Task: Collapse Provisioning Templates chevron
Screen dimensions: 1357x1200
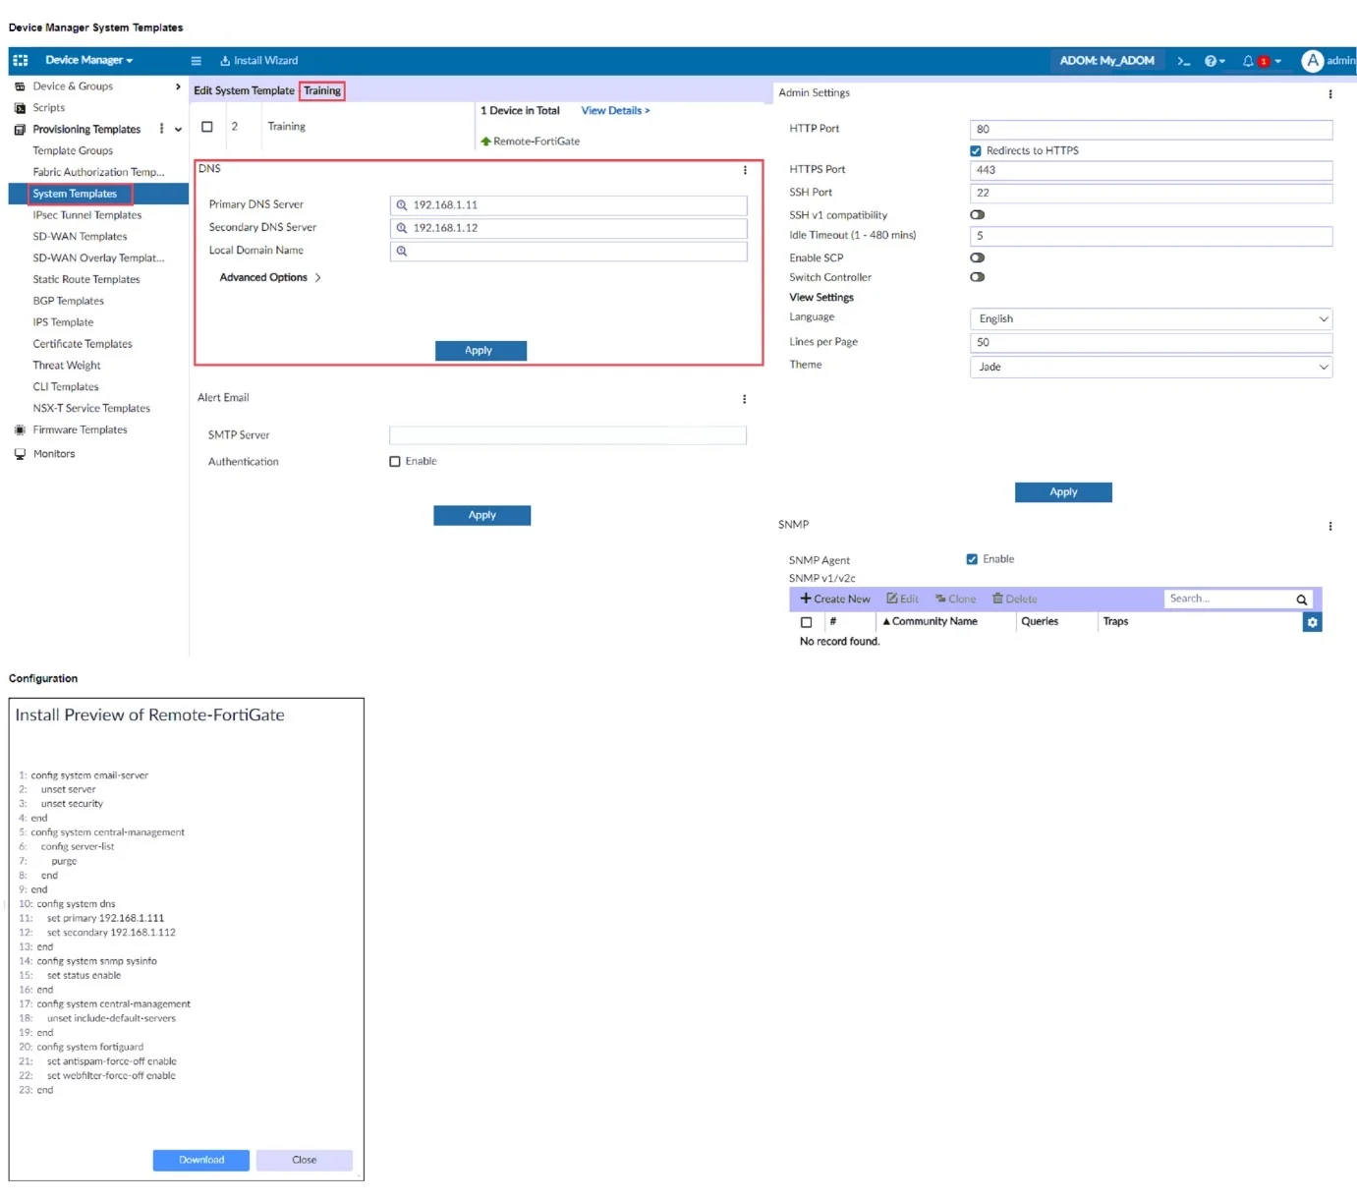Action: (x=178, y=130)
